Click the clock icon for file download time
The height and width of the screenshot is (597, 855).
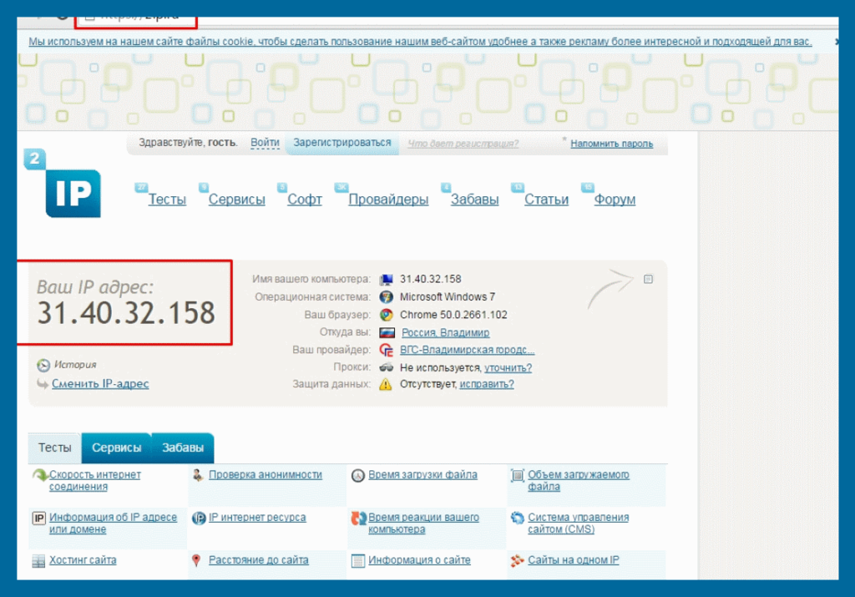point(357,475)
